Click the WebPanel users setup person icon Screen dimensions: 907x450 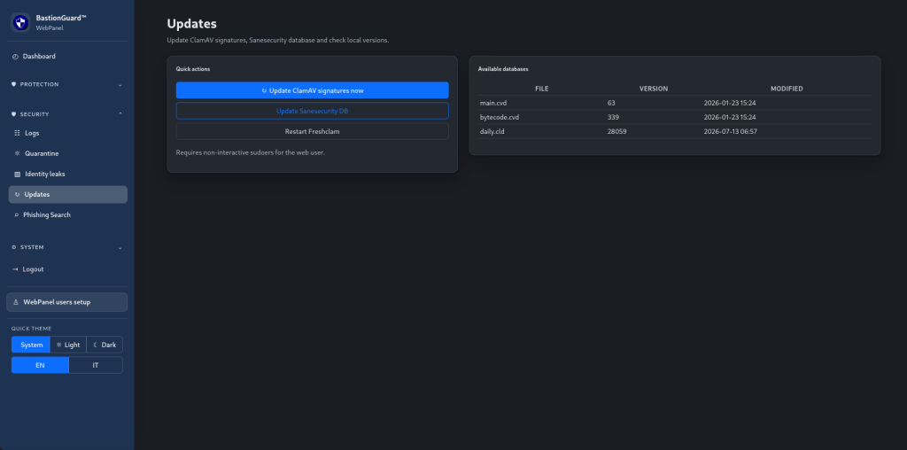coord(16,302)
